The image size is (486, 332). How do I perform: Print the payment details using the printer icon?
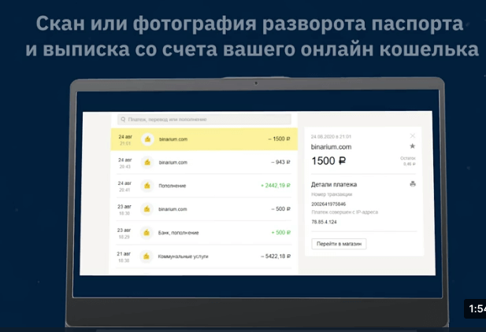pos(413,184)
